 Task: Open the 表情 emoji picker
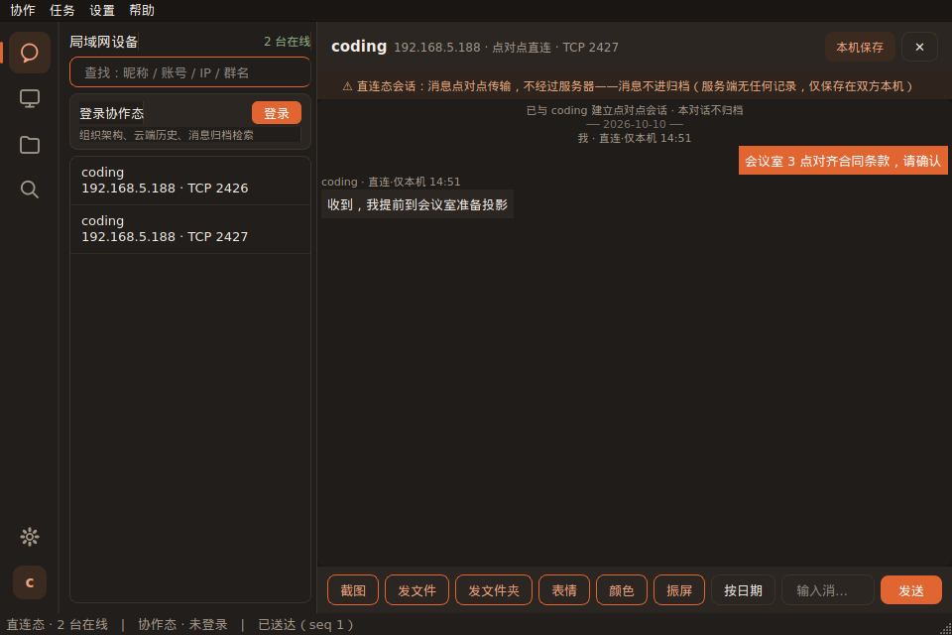(564, 590)
